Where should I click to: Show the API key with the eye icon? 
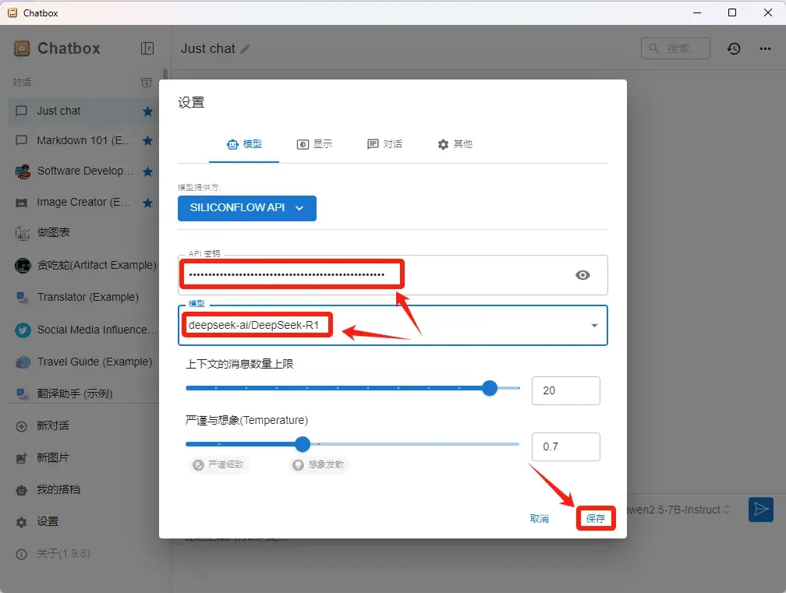point(582,275)
